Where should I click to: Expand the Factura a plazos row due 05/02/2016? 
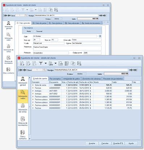click(33, 97)
